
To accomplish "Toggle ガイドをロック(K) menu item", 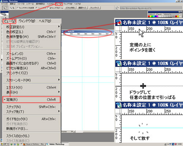I will tap(31, 119).
